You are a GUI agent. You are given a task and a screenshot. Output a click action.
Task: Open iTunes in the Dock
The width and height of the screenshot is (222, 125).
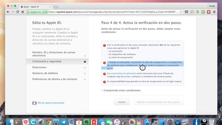coord(117,122)
